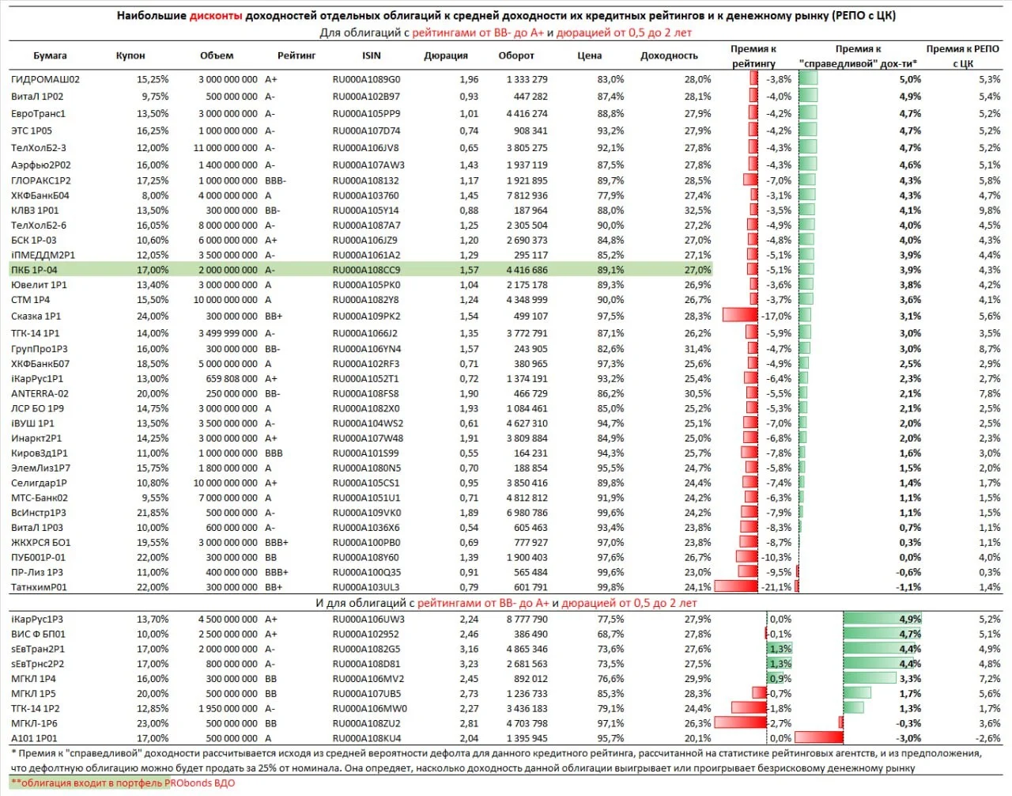Screen dimensions: 1012x796
Task: Select the "8 777 790" turnover value
Action: click(527, 620)
